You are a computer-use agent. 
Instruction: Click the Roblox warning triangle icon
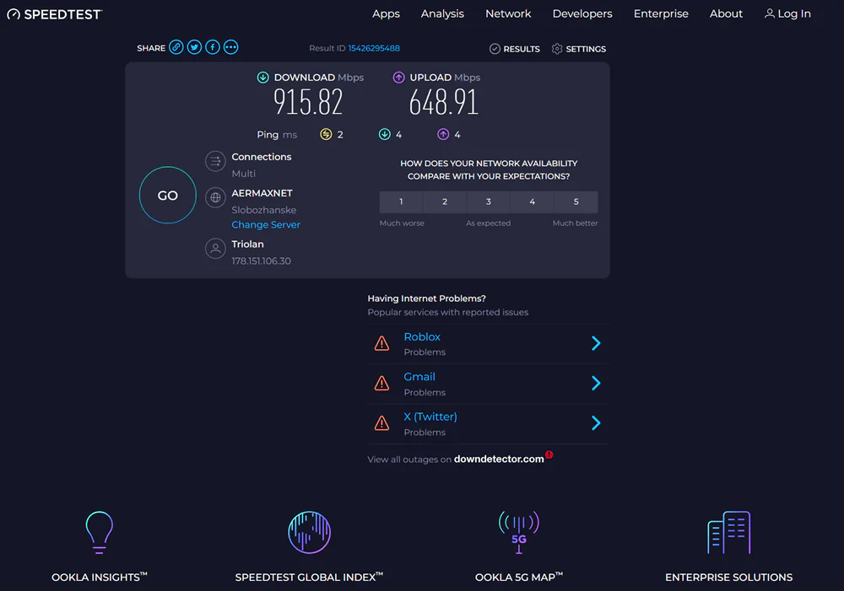pos(381,343)
